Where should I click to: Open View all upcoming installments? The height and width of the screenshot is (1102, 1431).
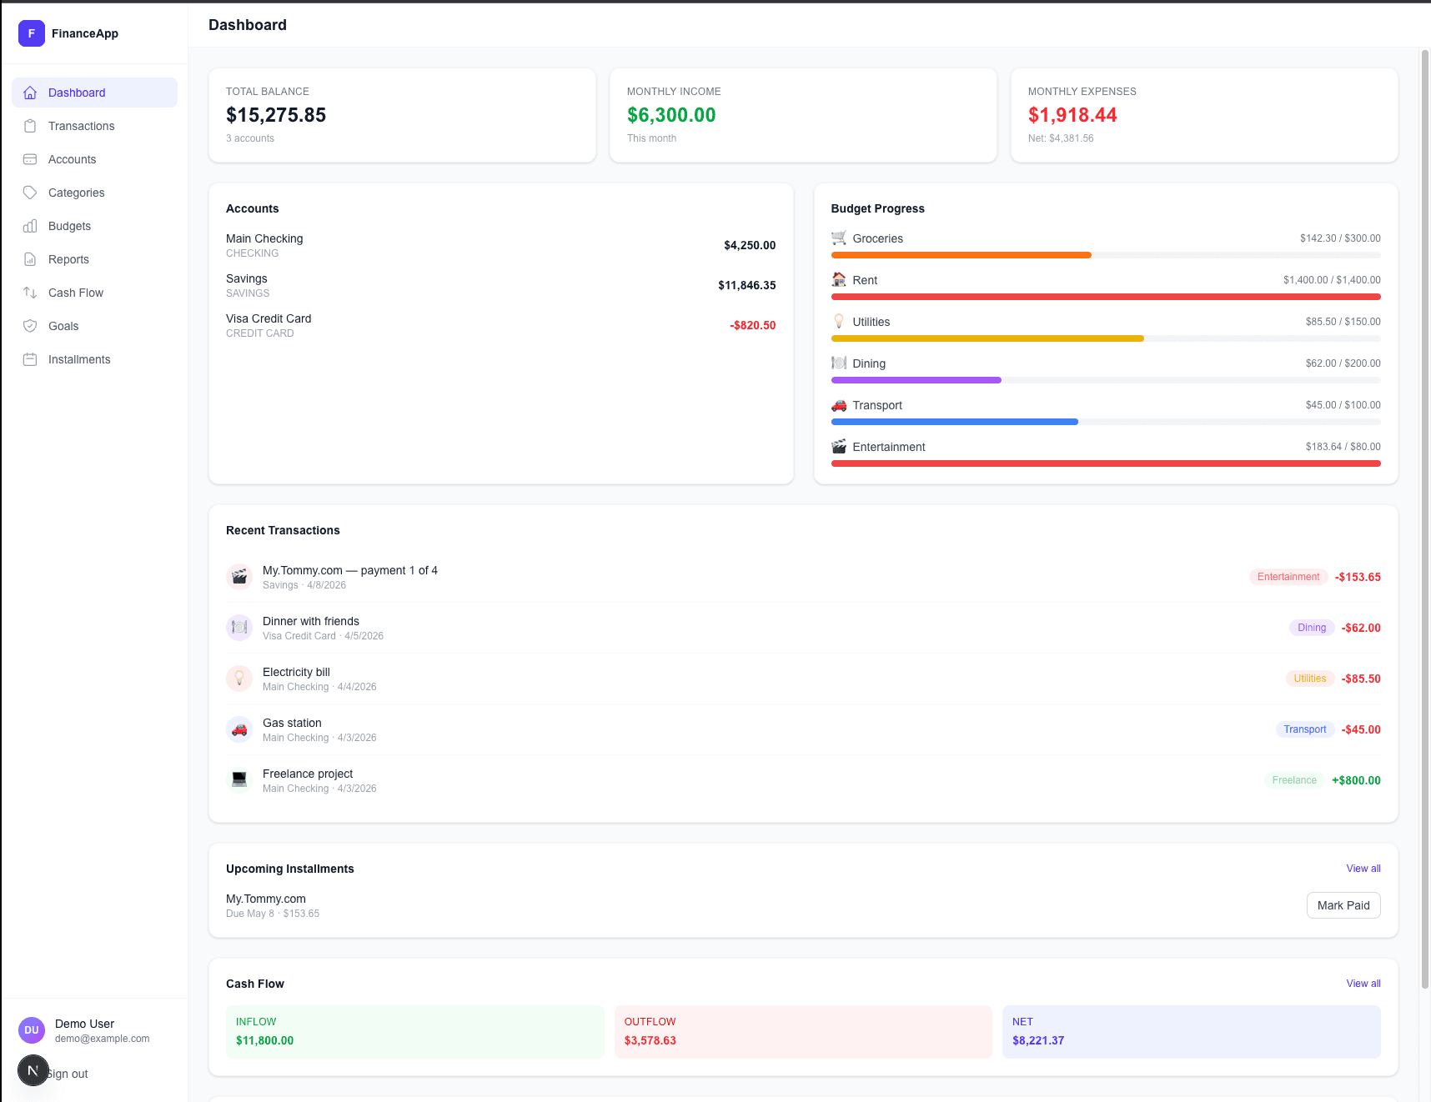1363,868
